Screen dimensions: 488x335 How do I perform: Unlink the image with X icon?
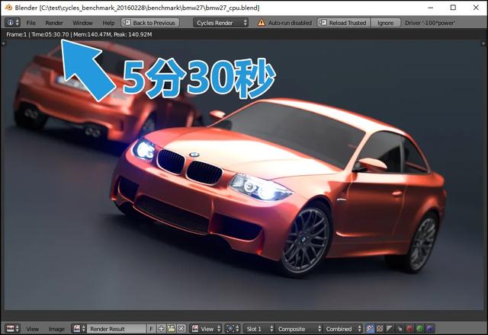pyautogui.click(x=181, y=328)
